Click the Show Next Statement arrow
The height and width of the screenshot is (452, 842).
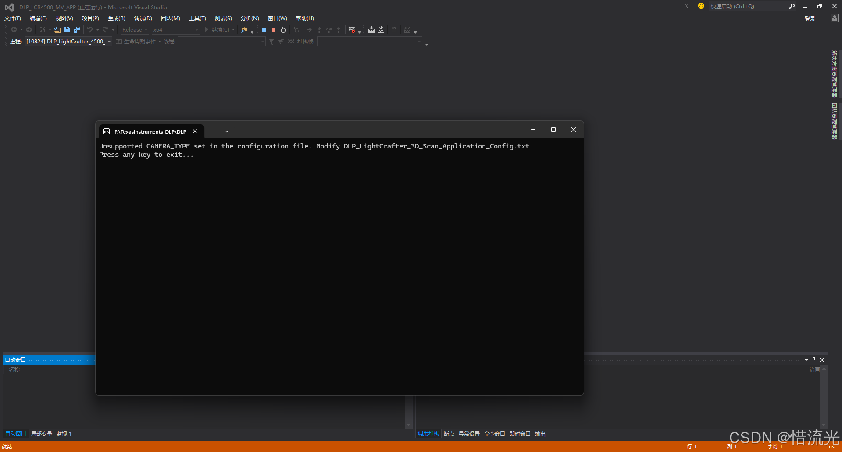coord(309,30)
